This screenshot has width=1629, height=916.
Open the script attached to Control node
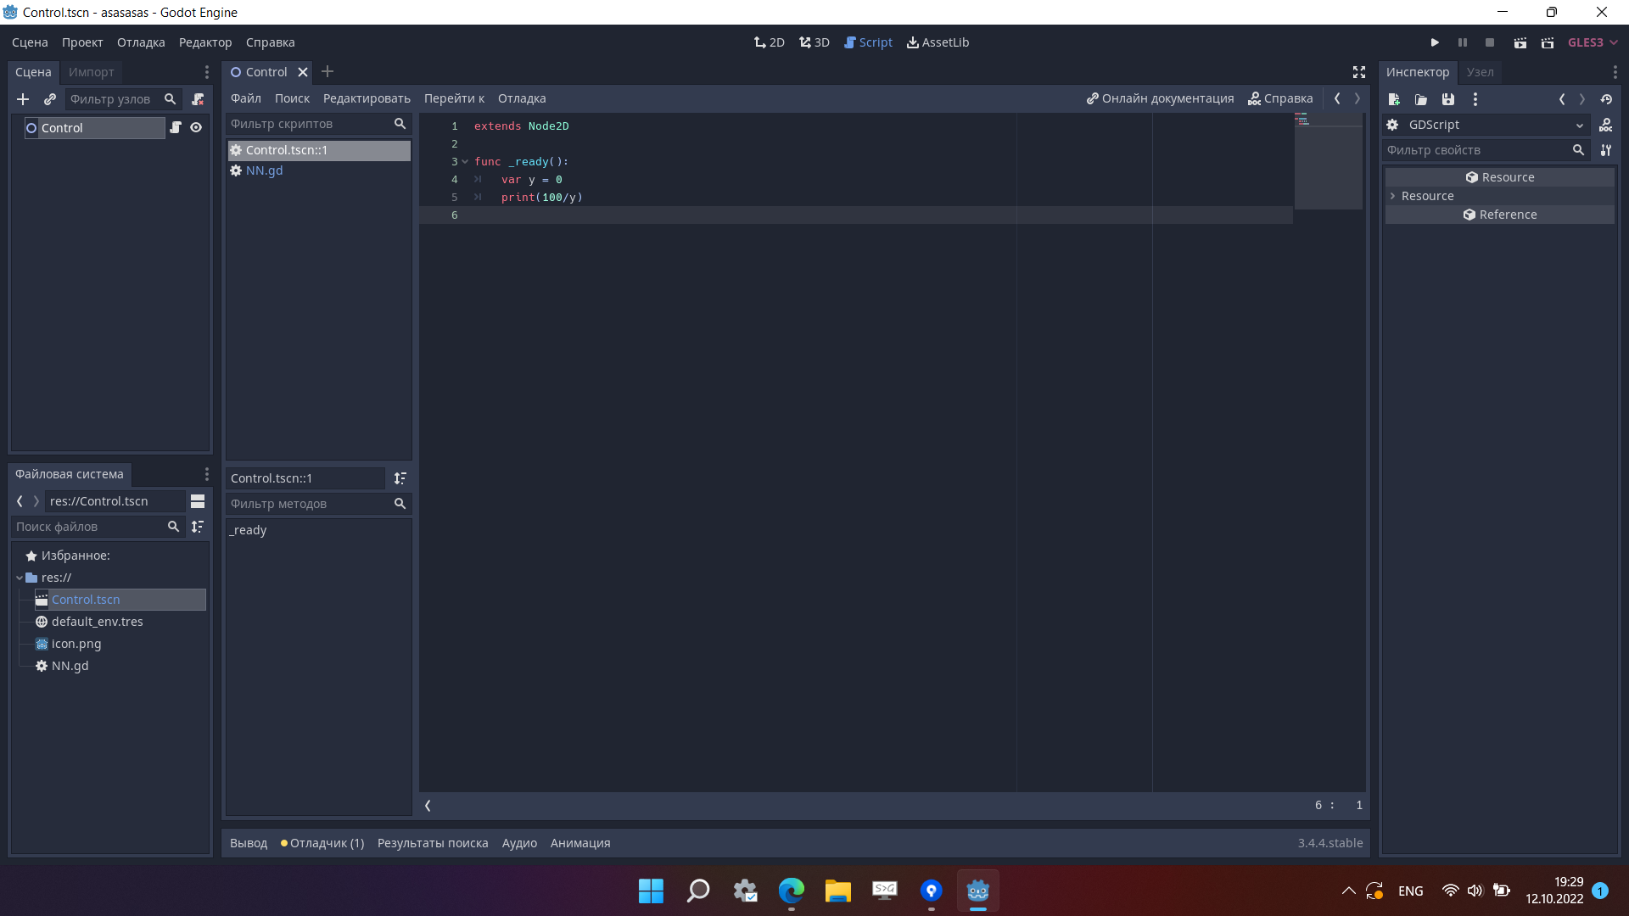(176, 127)
